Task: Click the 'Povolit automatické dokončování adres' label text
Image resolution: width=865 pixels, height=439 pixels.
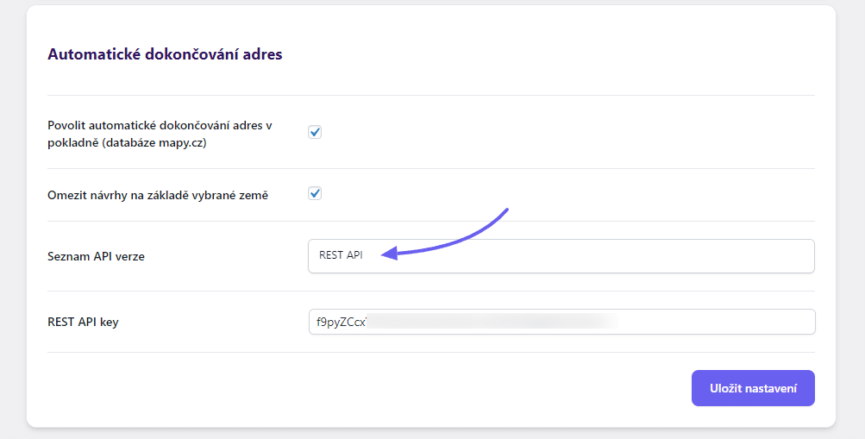Action: [160, 125]
